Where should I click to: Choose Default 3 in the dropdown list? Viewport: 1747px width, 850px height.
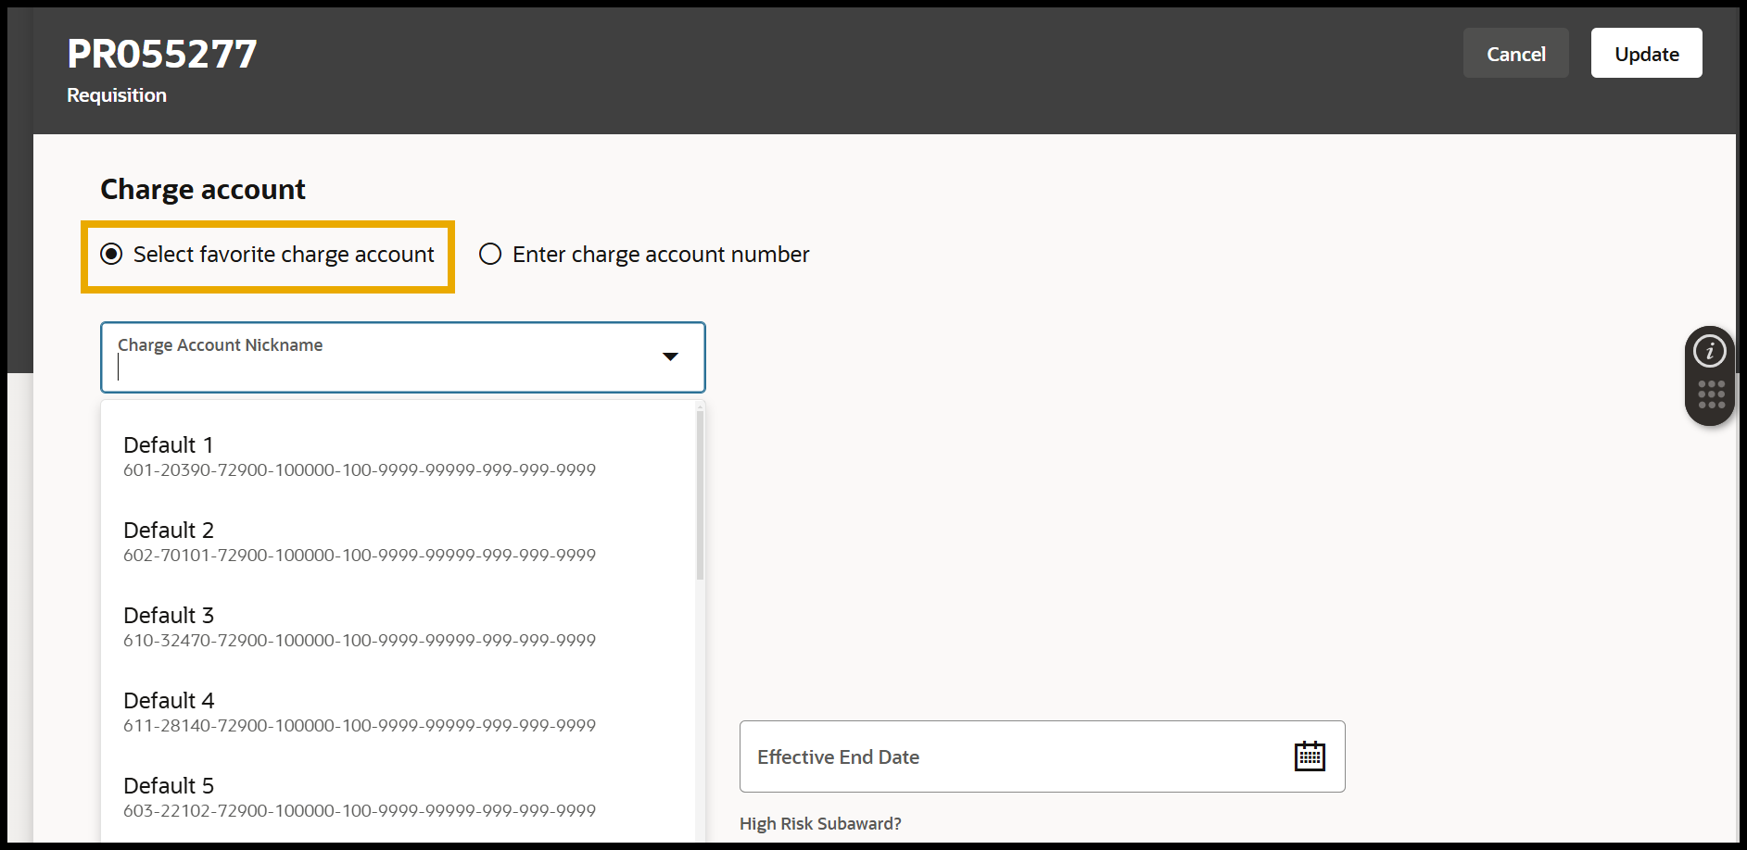click(x=359, y=627)
